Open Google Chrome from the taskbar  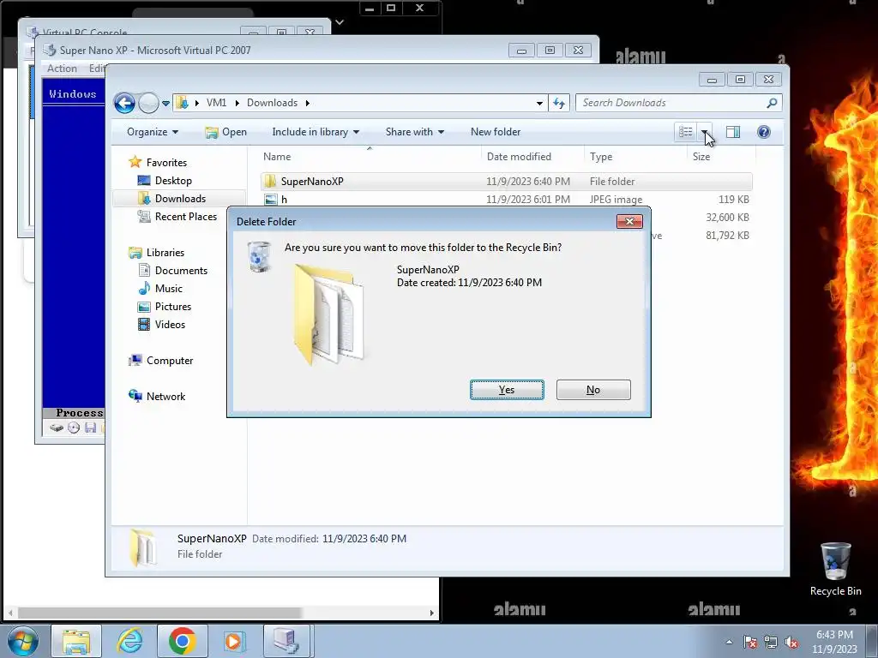tap(182, 641)
